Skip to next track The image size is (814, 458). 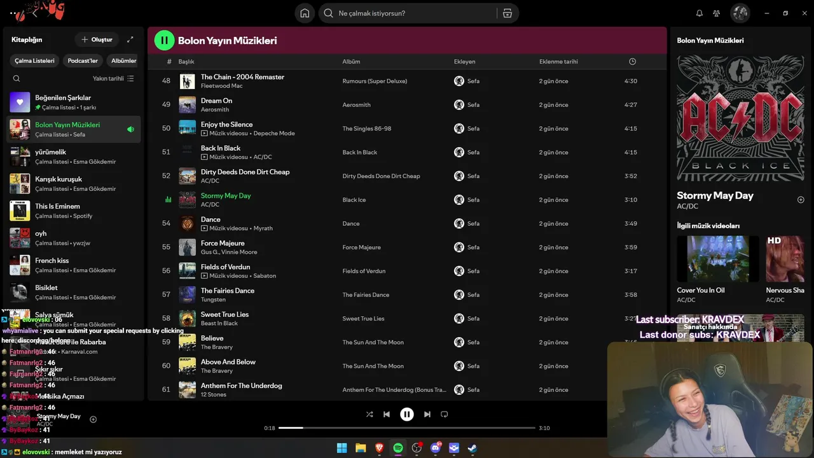point(427,414)
